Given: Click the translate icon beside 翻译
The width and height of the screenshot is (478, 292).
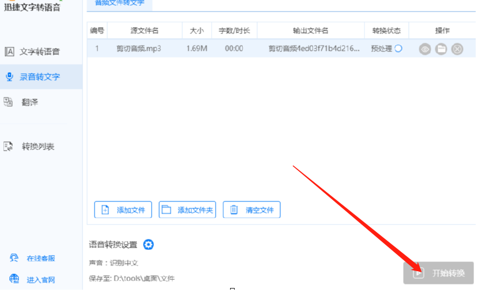Looking at the screenshot, I should [x=8, y=102].
